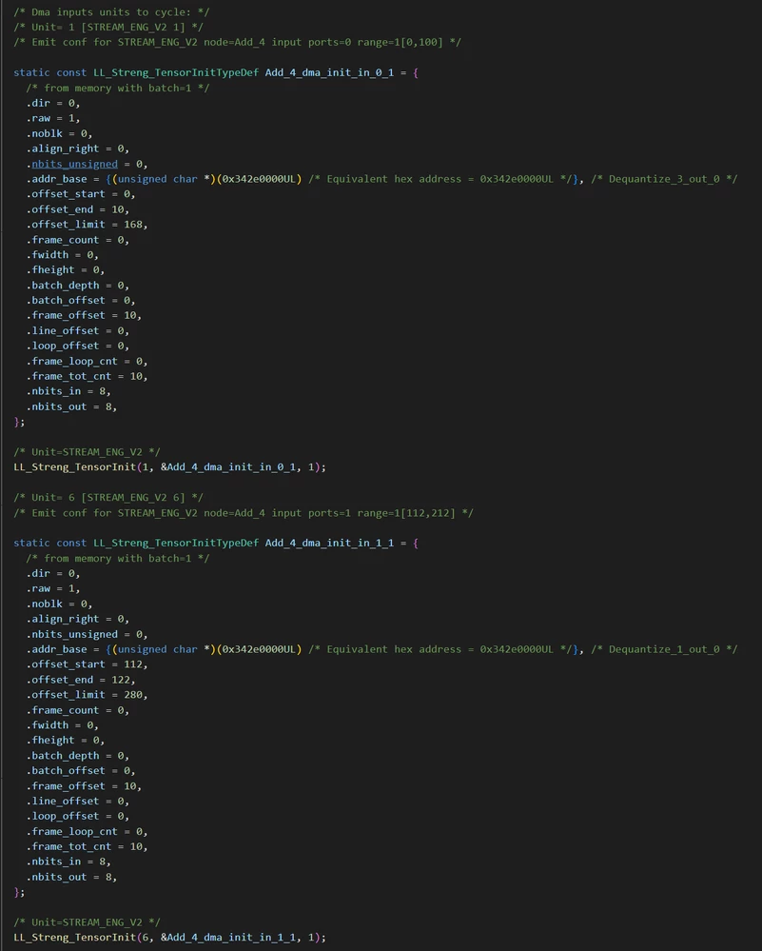Click the '&Add_4_dma_init_in_1_1' argument in the TensorInit call
Viewport: 762px width, 951px height.
click(228, 937)
